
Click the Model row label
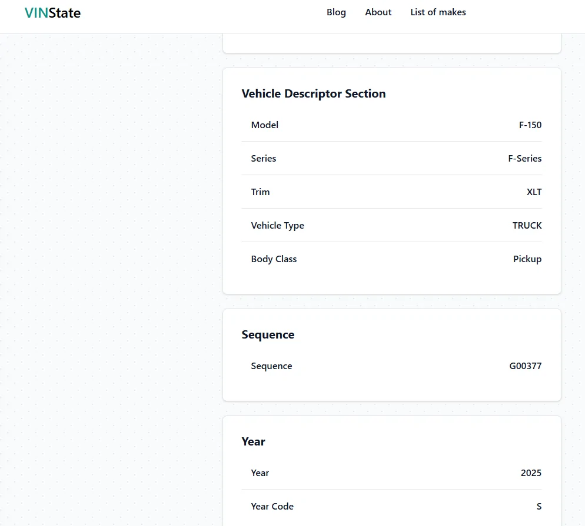tap(264, 125)
